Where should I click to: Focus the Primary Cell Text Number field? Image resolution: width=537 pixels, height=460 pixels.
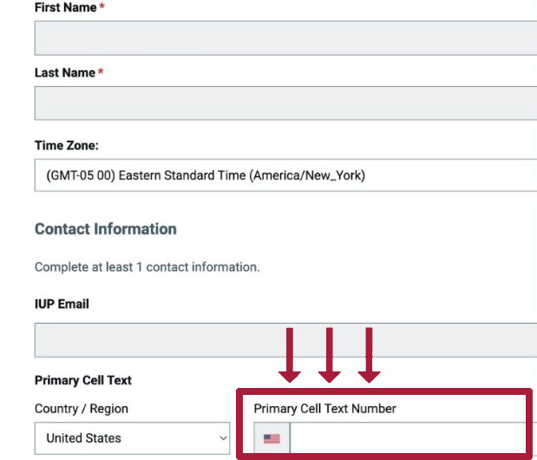pyautogui.click(x=409, y=438)
